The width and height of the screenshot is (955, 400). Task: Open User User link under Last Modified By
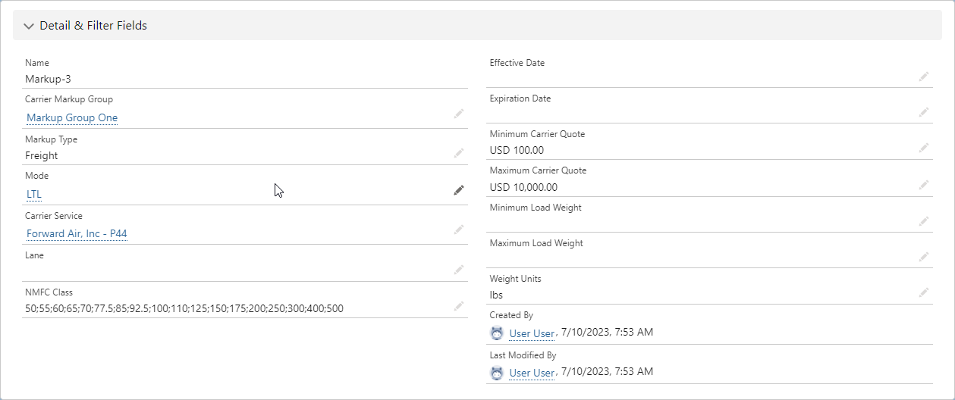point(532,373)
